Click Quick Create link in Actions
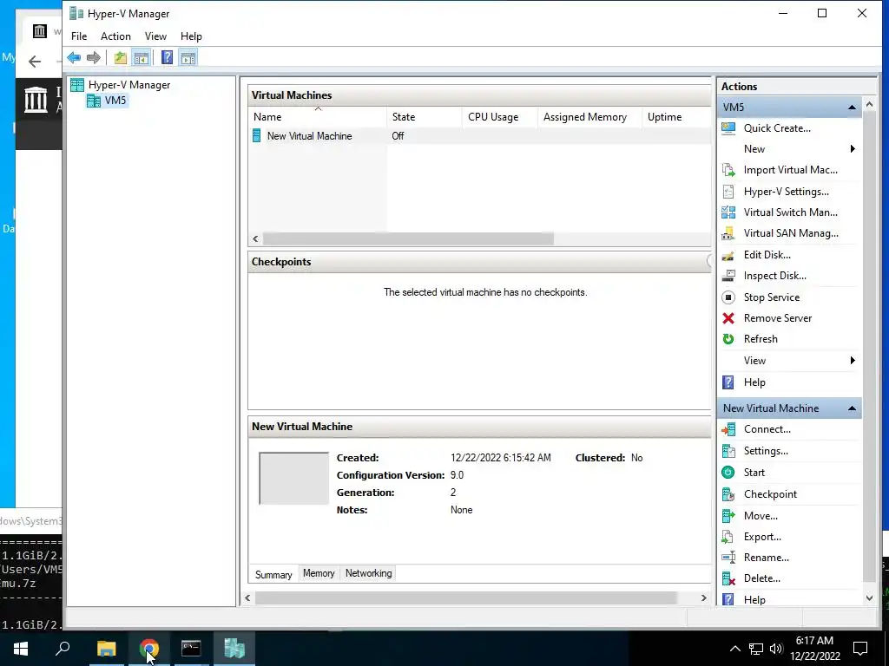 [x=777, y=128]
